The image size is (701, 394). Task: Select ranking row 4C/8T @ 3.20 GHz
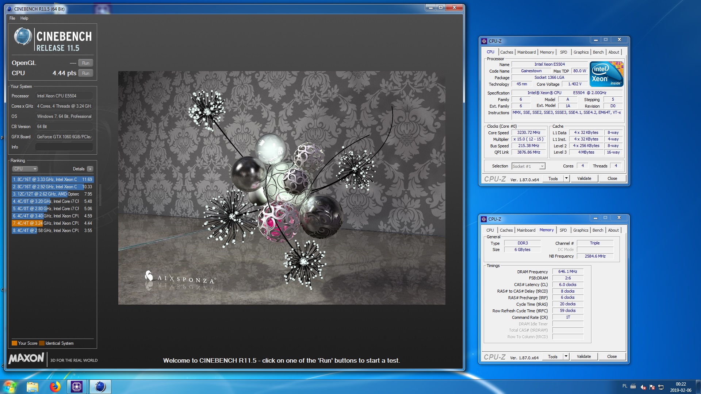click(53, 201)
